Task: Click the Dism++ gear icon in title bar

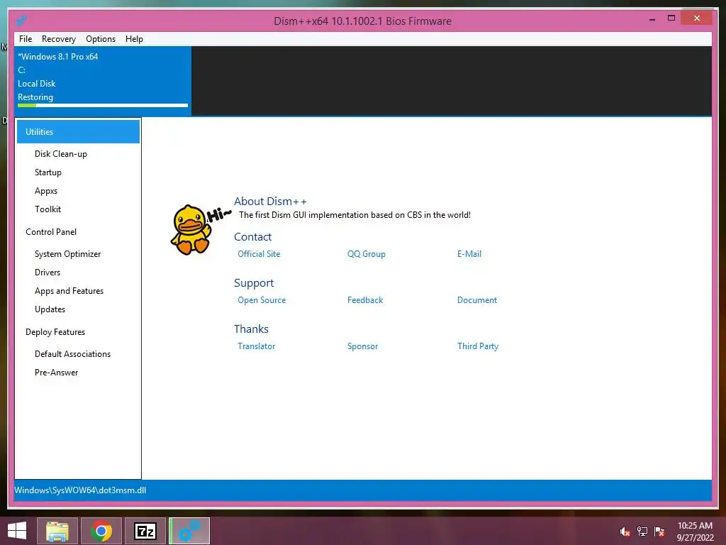Action: (x=21, y=21)
